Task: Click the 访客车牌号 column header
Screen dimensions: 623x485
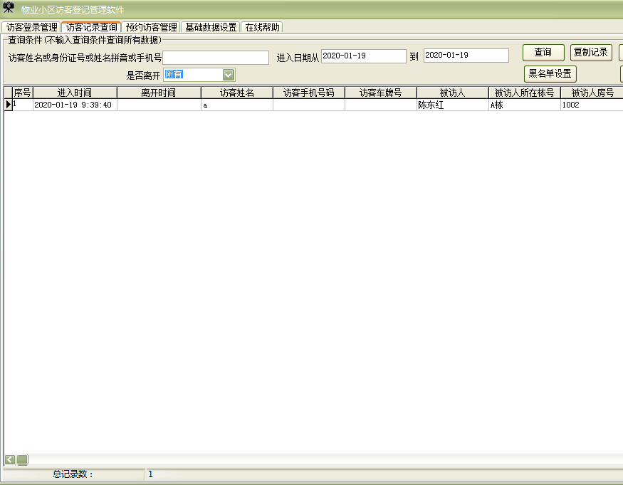Action: click(x=381, y=93)
